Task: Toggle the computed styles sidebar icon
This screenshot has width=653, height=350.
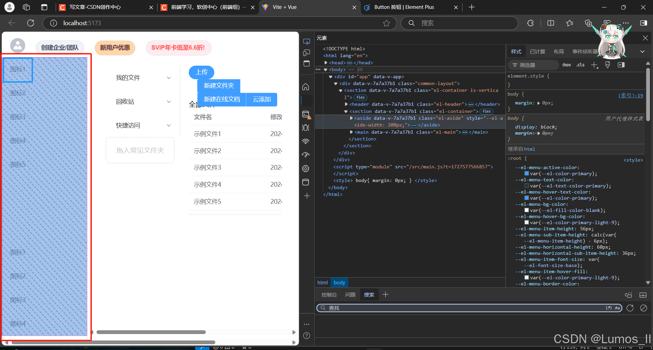Action: click(x=621, y=65)
